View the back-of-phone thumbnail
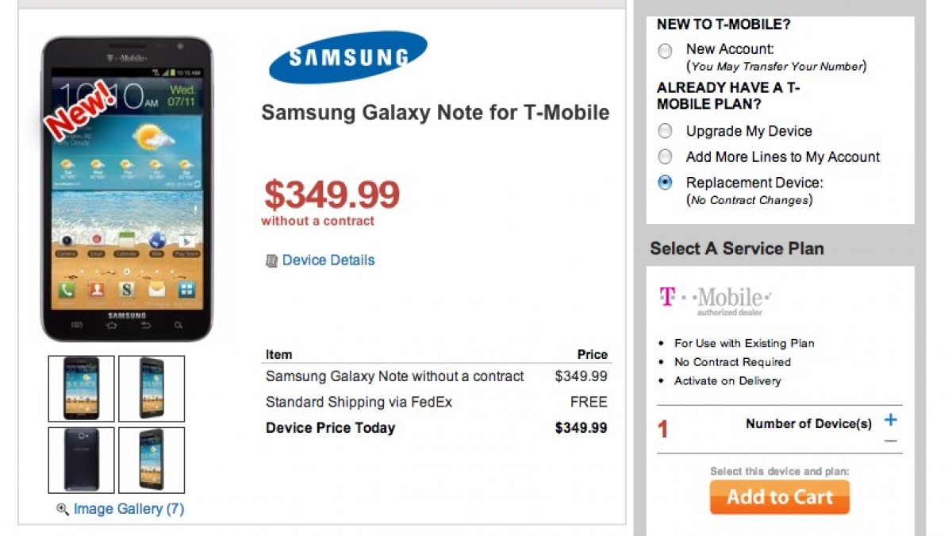 (82, 460)
